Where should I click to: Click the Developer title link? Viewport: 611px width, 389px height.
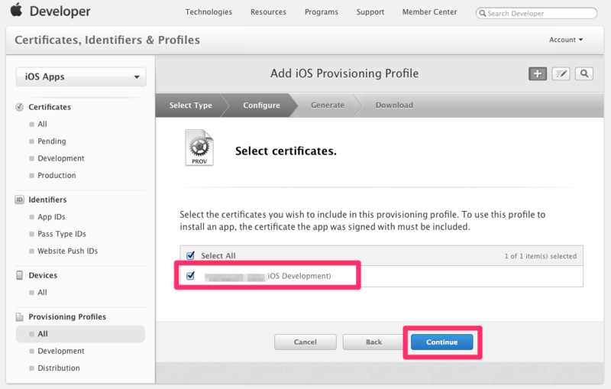coord(60,11)
